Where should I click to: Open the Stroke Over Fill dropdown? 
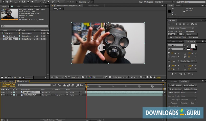188,61
